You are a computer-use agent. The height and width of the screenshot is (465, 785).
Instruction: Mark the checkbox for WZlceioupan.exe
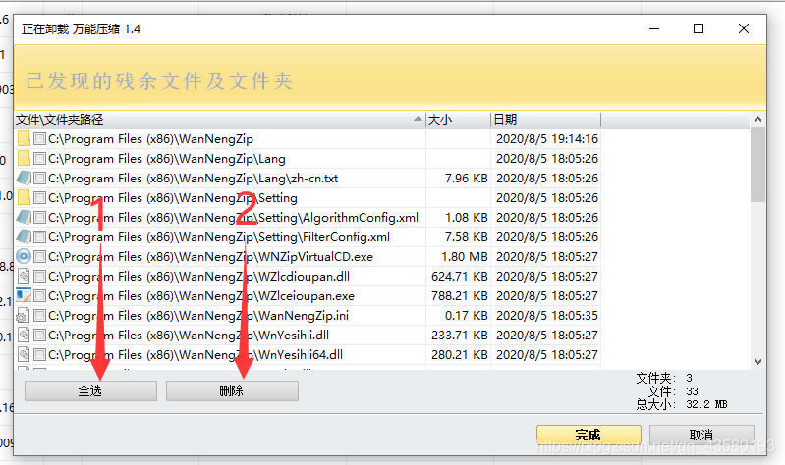coord(39,296)
